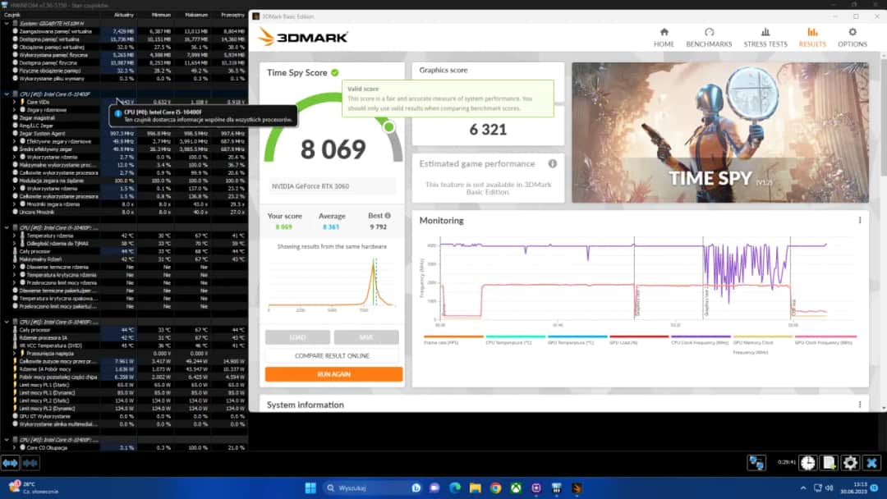Click the 3DMARK logo
Image resolution: width=887 pixels, height=499 pixels.
pos(300,36)
